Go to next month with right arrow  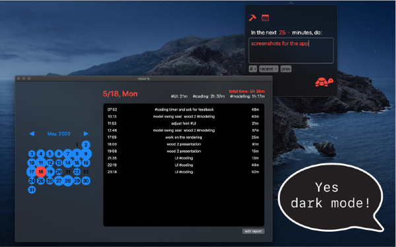point(86,134)
